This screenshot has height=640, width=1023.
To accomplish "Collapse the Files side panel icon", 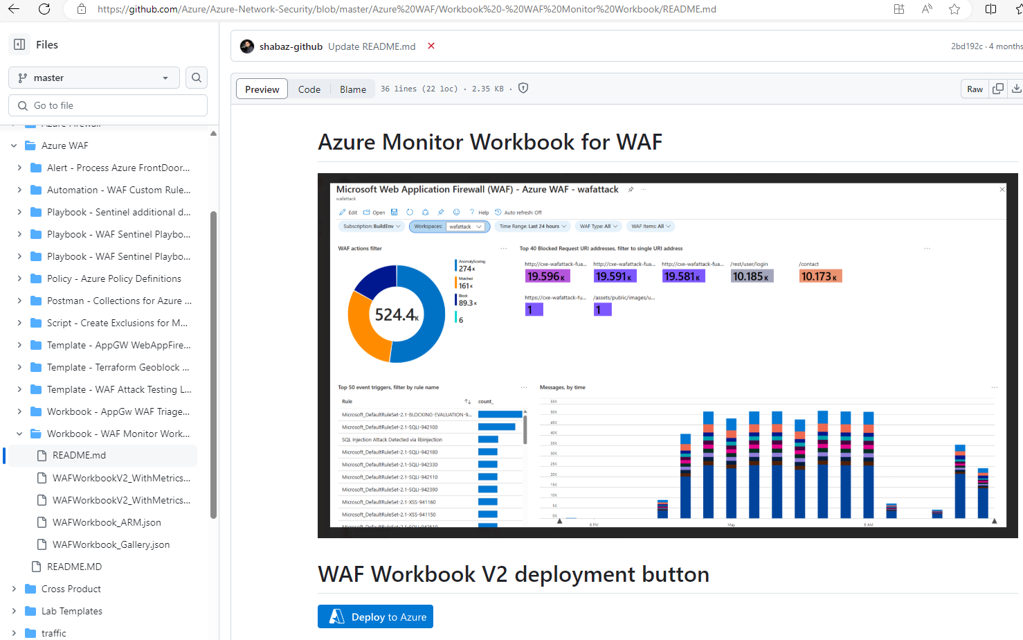I will tap(19, 44).
